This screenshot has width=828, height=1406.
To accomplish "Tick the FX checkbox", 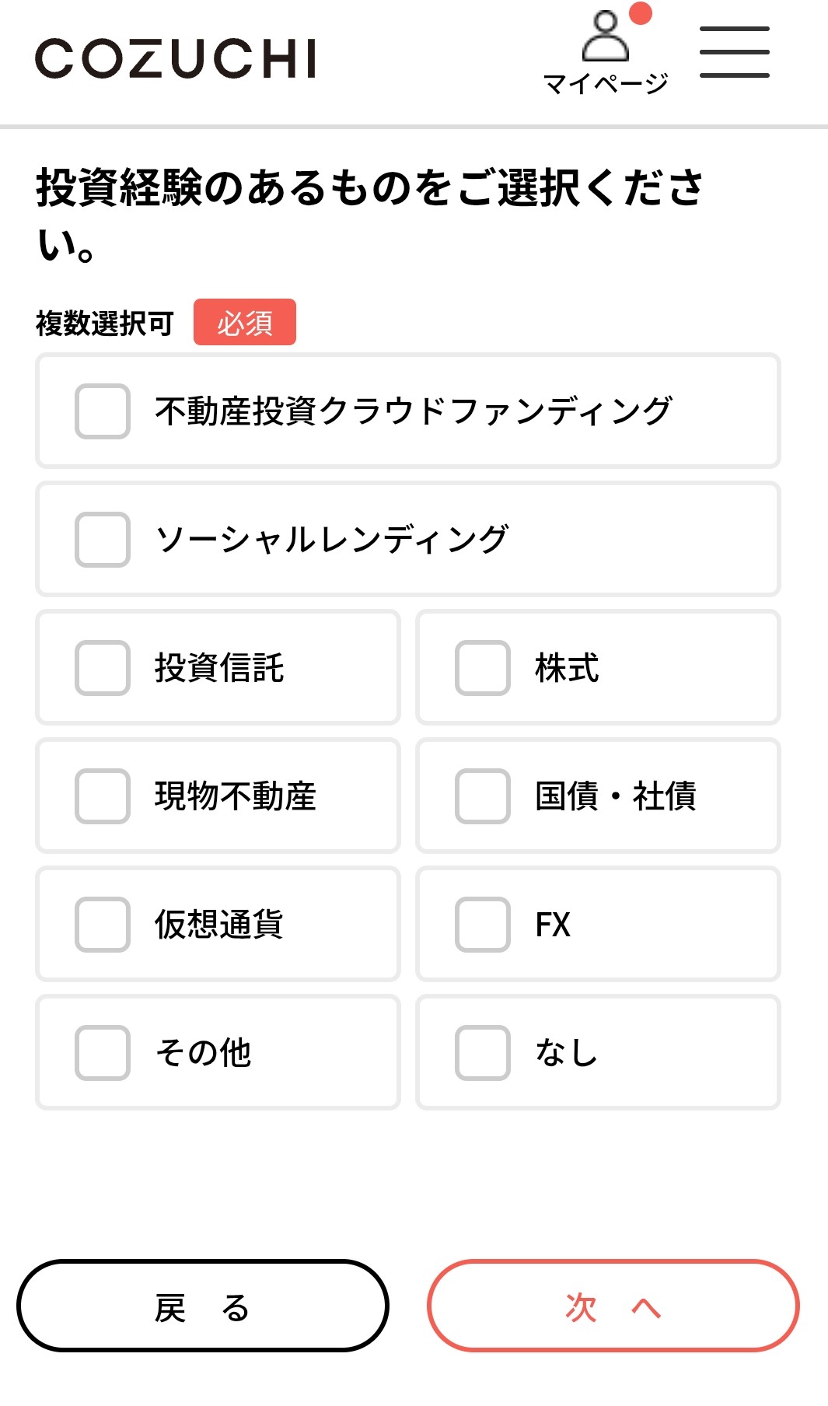I will click(x=483, y=925).
